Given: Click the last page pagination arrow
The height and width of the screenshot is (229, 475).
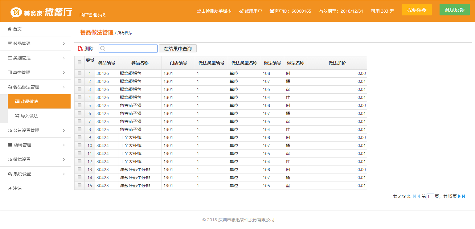Looking at the screenshot, I should 464,196.
